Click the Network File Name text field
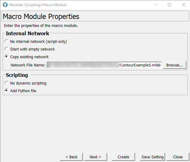Image resolution: width=190 pixels, height=162 pixels. (x=104, y=65)
